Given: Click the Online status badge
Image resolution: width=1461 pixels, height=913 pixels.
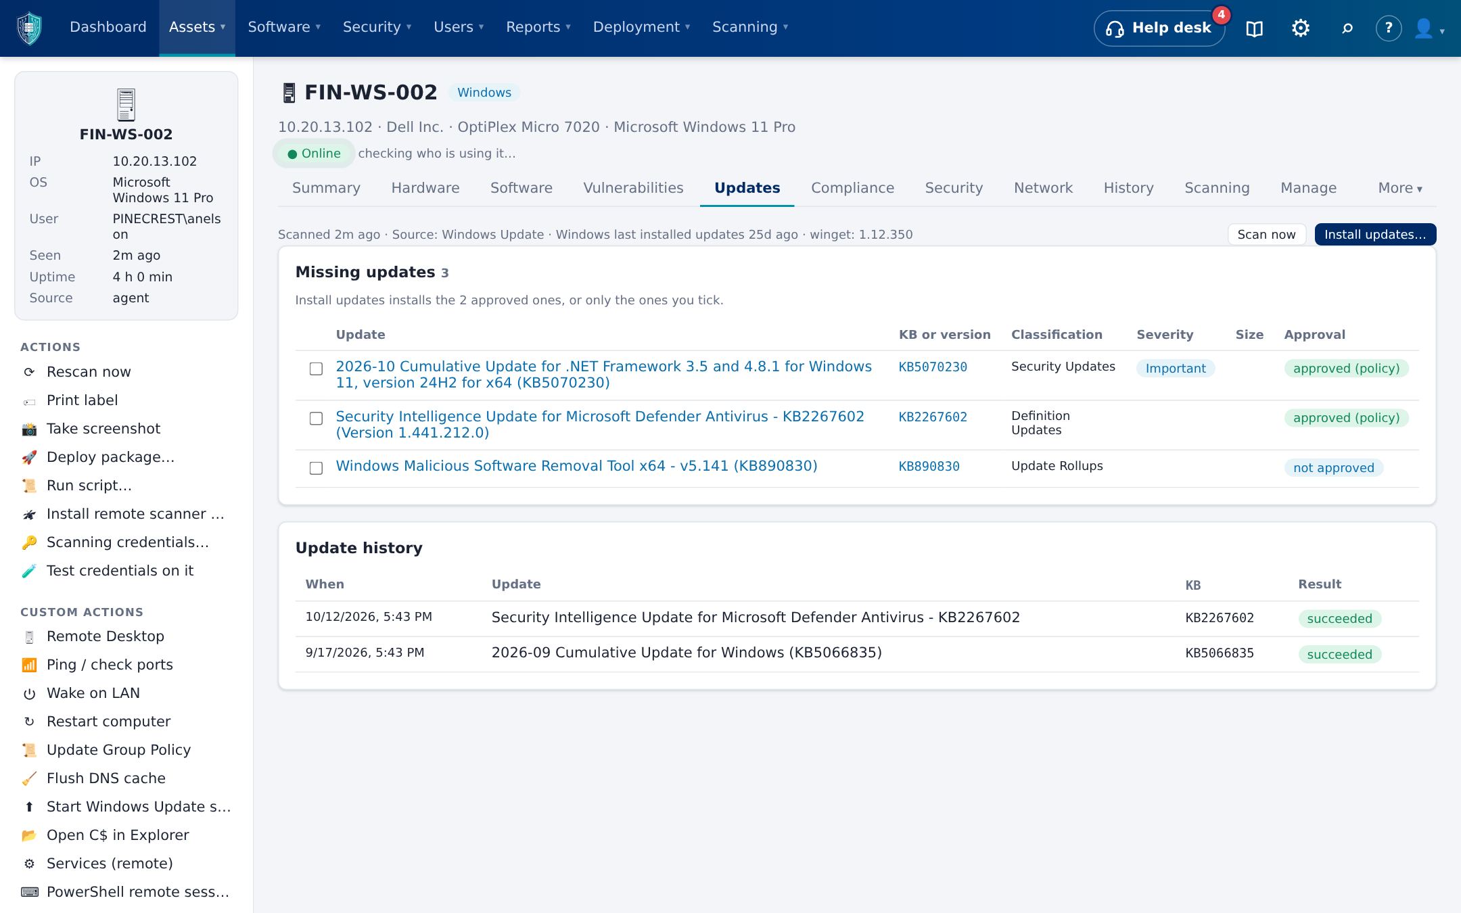Looking at the screenshot, I should [x=314, y=154].
